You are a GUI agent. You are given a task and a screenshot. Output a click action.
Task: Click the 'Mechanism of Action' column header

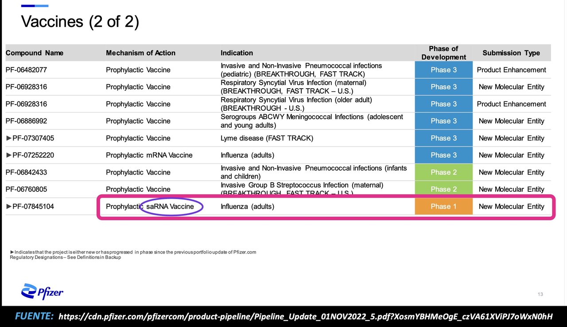pos(140,53)
